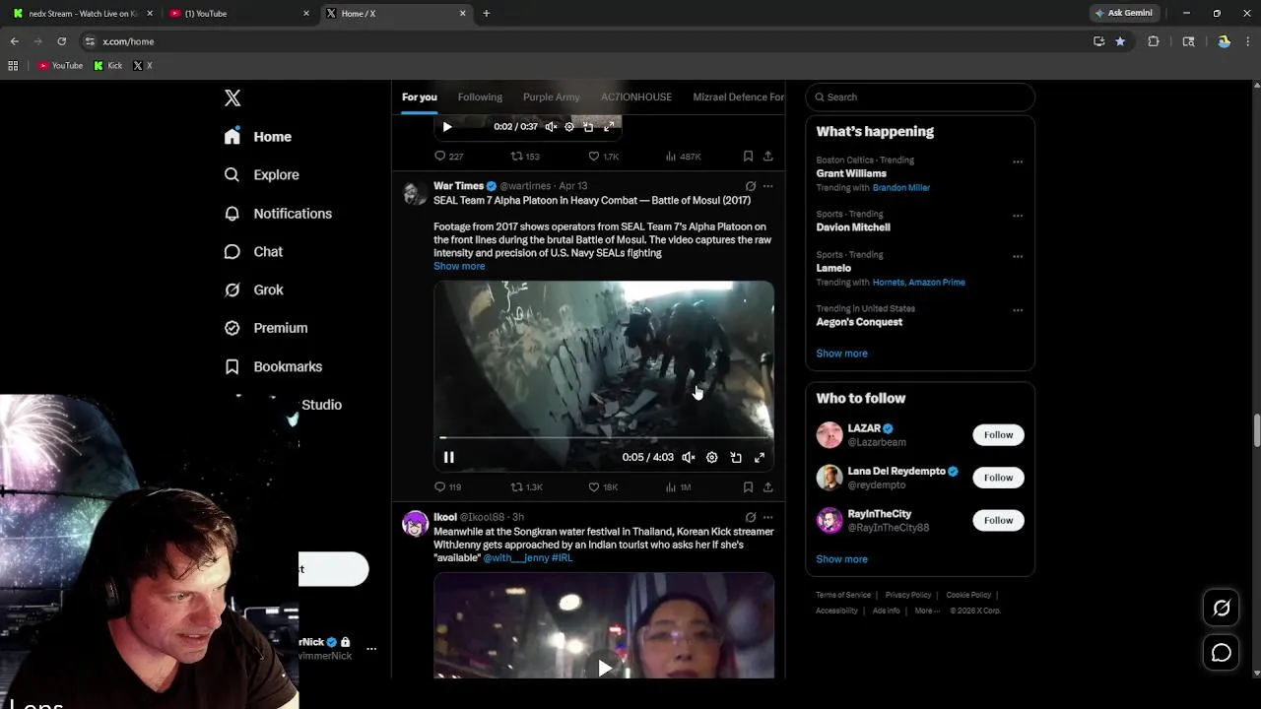Reload the page in Chrome

click(x=61, y=41)
